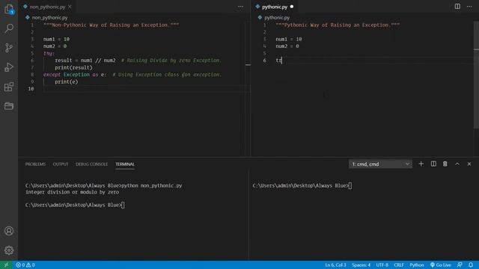This screenshot has width=479, height=269.
Task: Go to line via Ln 6, Col 3
Action: 335,265
